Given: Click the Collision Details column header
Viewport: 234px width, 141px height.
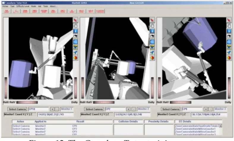Looking at the screenshot, I should click(128, 121).
